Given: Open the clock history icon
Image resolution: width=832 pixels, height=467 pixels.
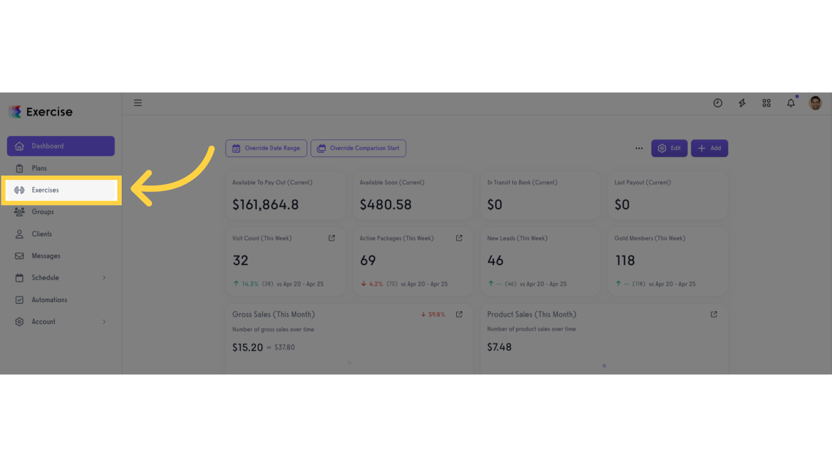Looking at the screenshot, I should coord(717,103).
